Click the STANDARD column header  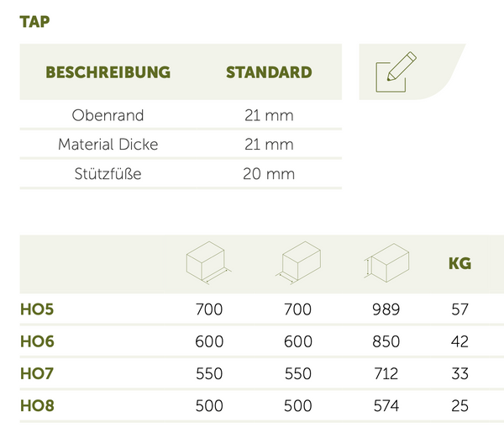click(269, 72)
